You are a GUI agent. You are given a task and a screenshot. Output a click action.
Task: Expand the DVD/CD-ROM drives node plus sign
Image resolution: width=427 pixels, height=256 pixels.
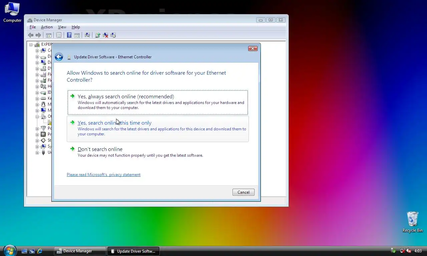pos(37,69)
